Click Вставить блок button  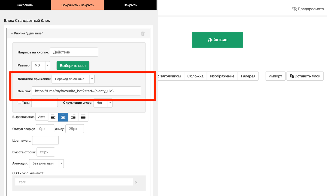pyautogui.click(x=305, y=76)
